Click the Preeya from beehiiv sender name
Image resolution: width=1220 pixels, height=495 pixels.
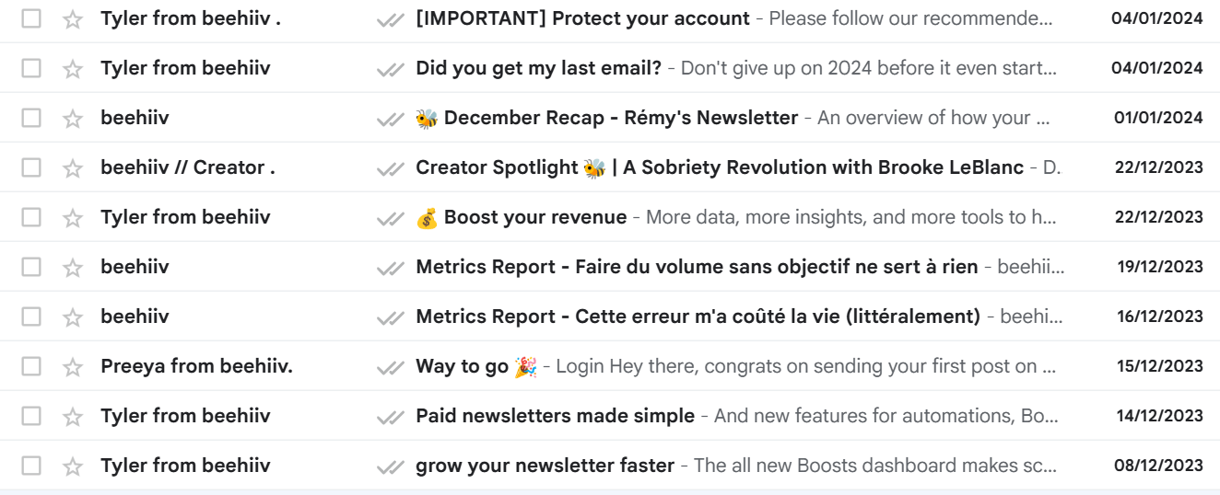(x=196, y=366)
